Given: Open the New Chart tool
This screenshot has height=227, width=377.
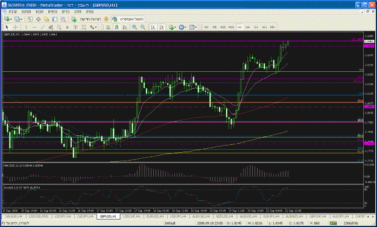Looking at the screenshot, I should tap(7, 19).
